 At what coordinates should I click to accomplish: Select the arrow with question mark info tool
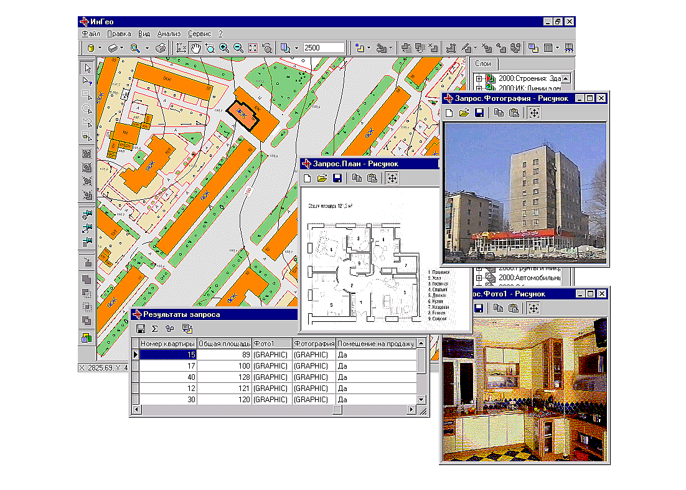tap(87, 81)
